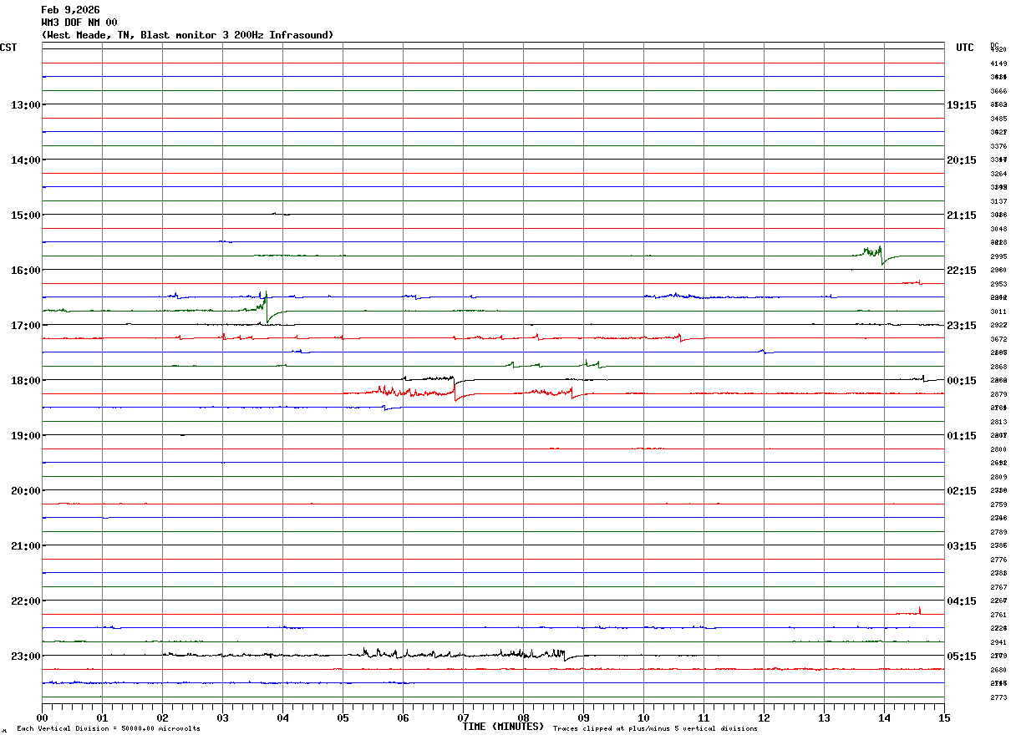Click the 18:00 CST time label
Image resolution: width=1011 pixels, height=740 pixels.
25,381
